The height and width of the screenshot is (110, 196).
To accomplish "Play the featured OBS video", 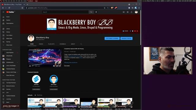I will pyautogui.click(x=30, y=66).
